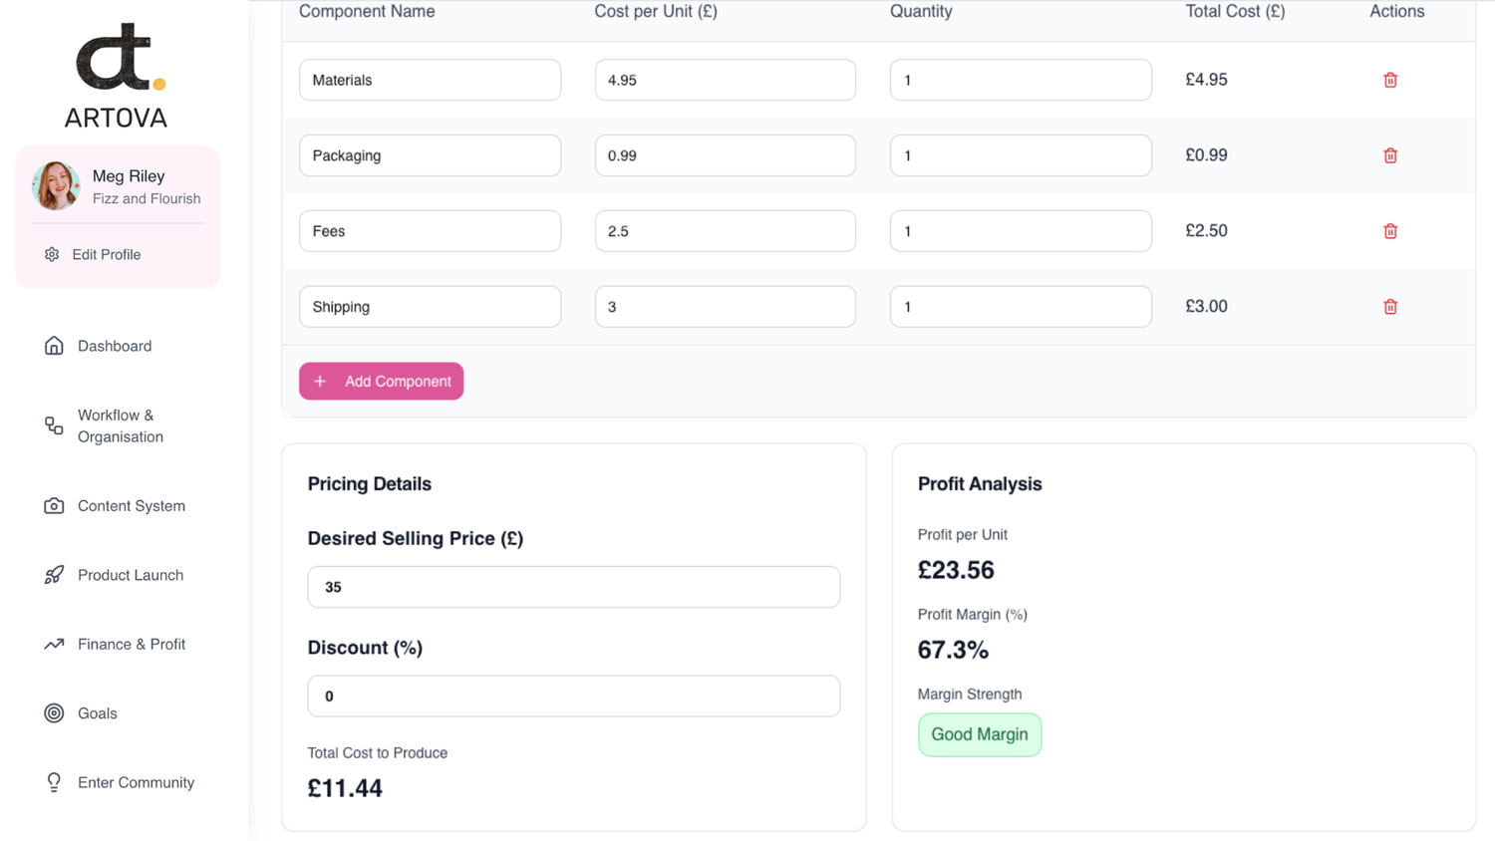Click Meg Riley's profile avatar
Viewport: 1495px width, 841px height.
click(56, 186)
